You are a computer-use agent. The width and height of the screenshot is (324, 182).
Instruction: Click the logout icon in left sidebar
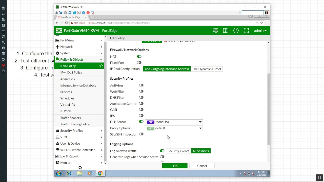[3, 71]
